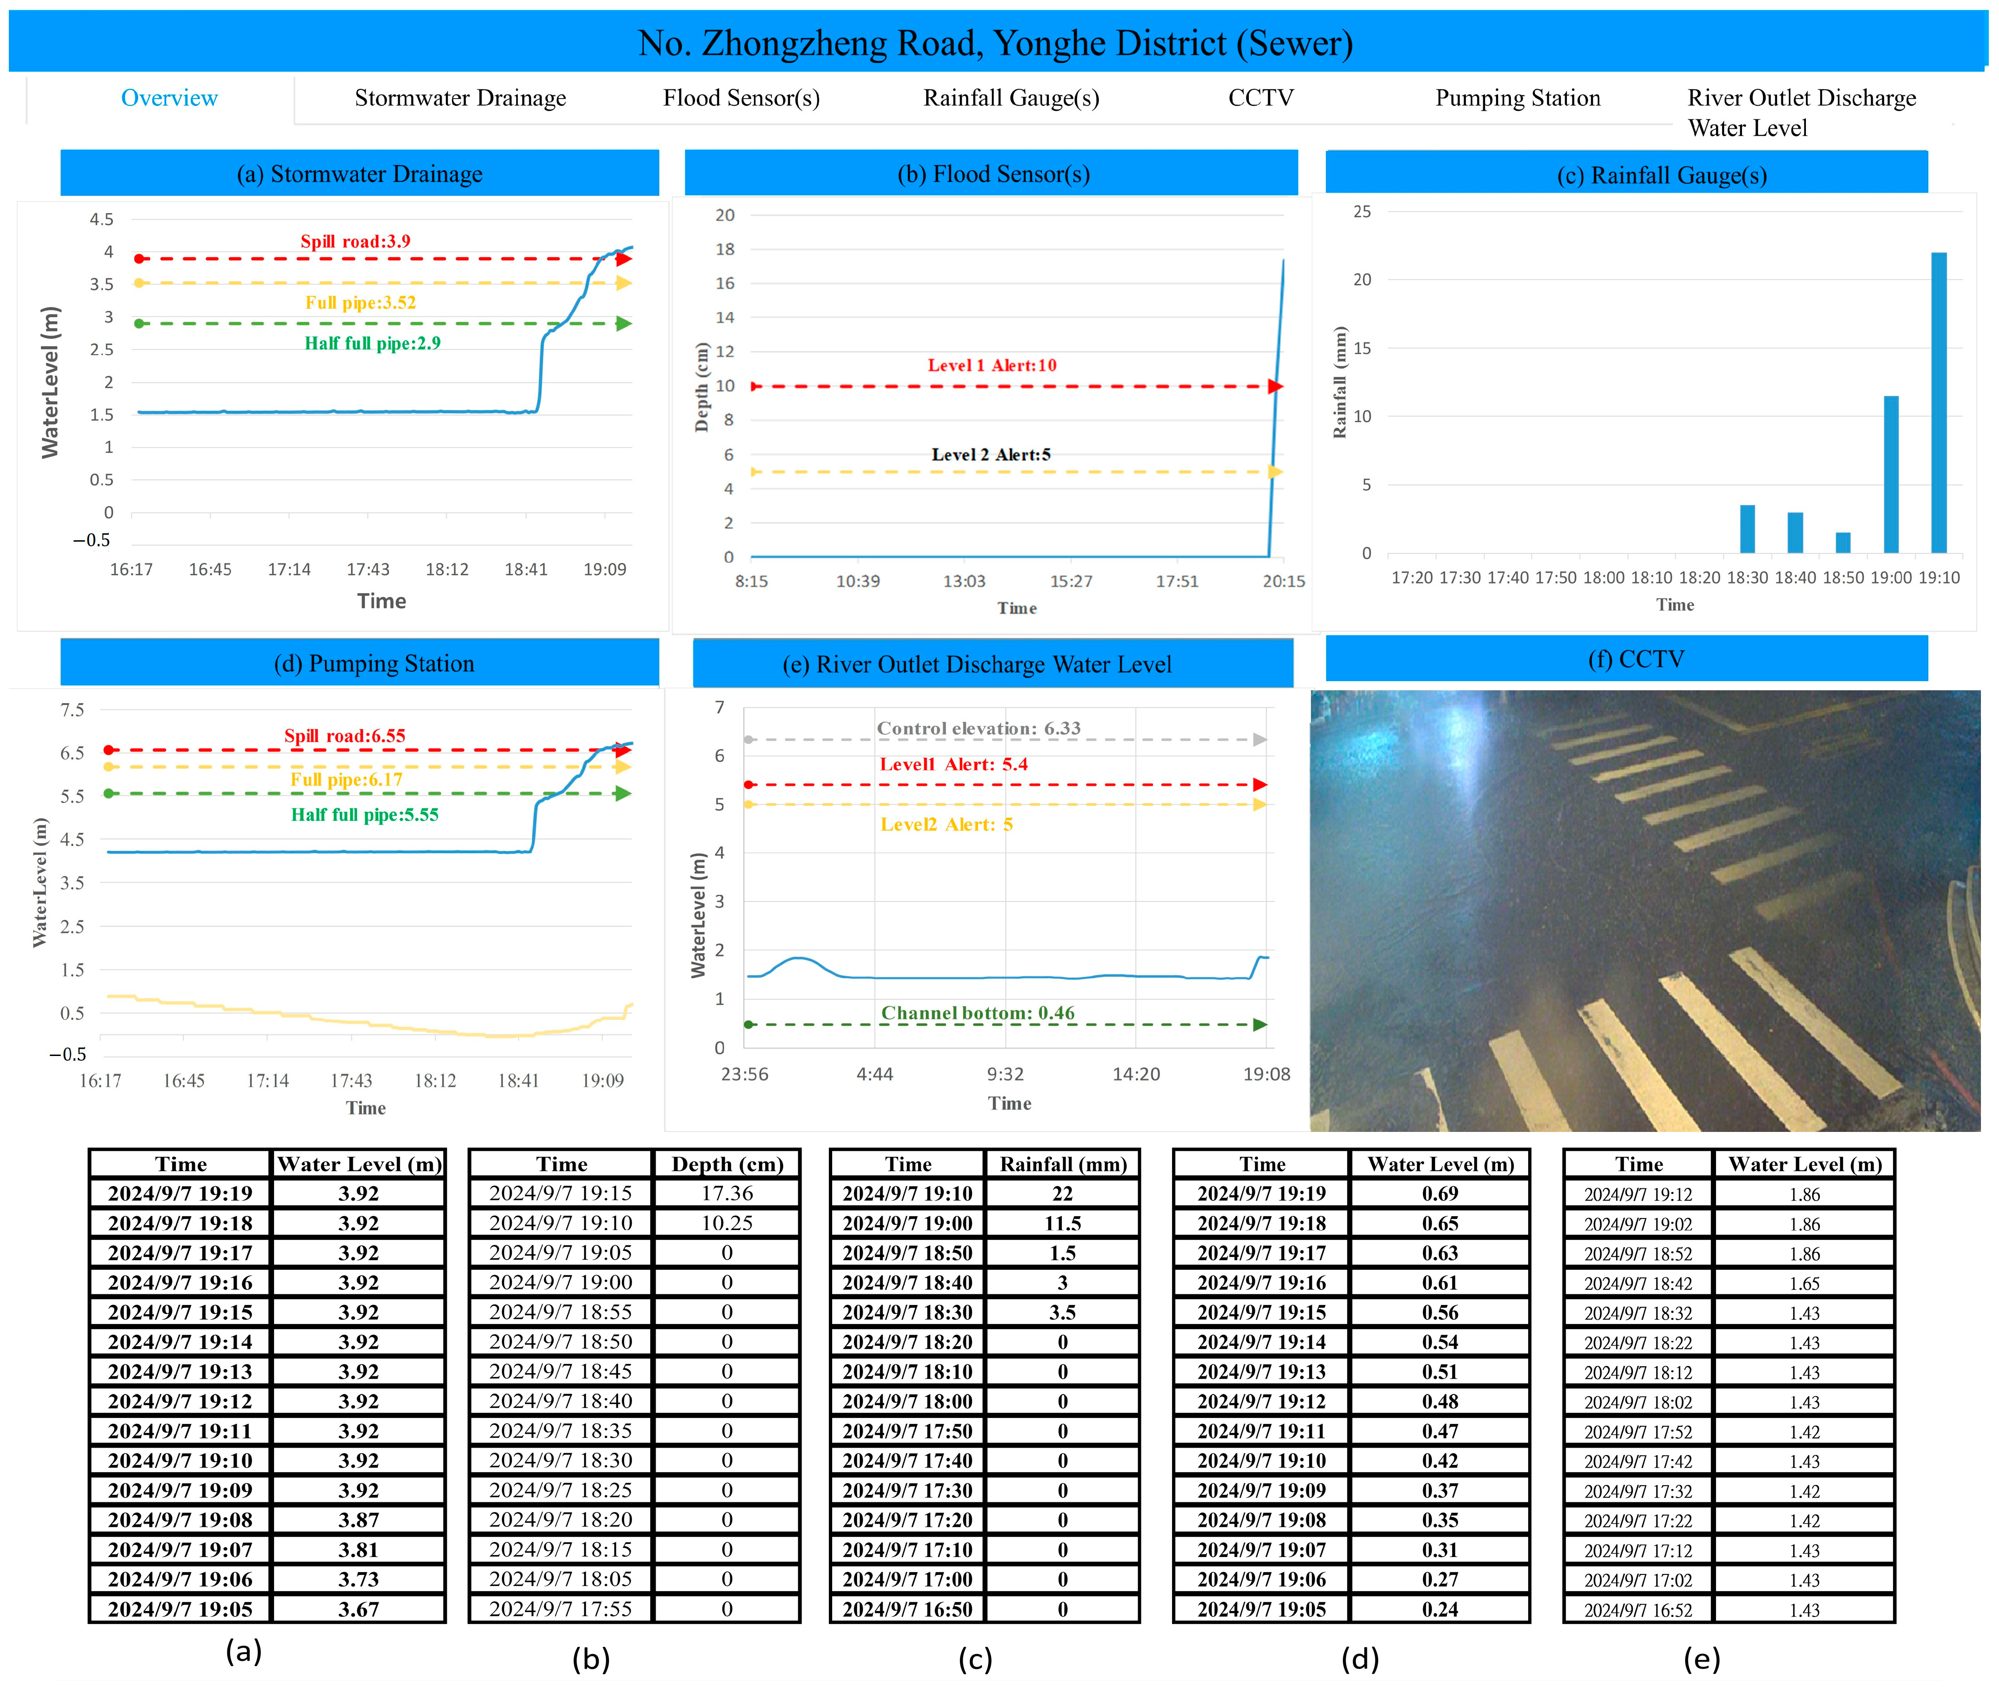Click the 18:50 rainfall bar
Screen dimensions: 1999x1687
(1843, 543)
